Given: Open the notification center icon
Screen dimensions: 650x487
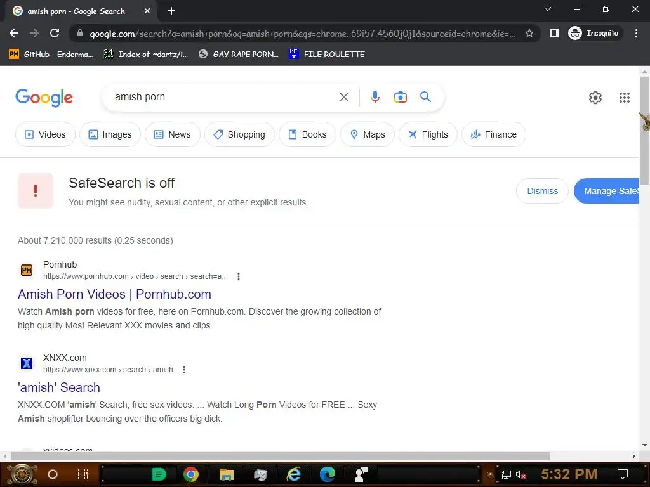Looking at the screenshot, I should click(623, 474).
